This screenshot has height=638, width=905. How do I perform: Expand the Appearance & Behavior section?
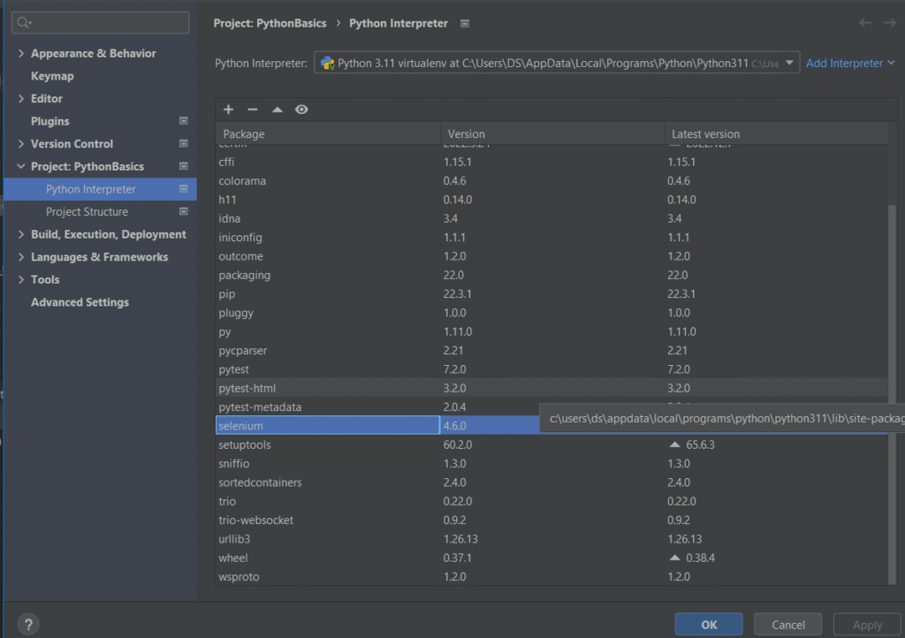click(x=21, y=54)
